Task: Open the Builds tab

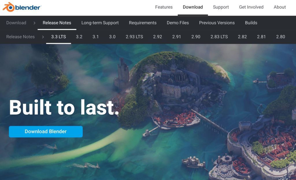Action: [251, 23]
